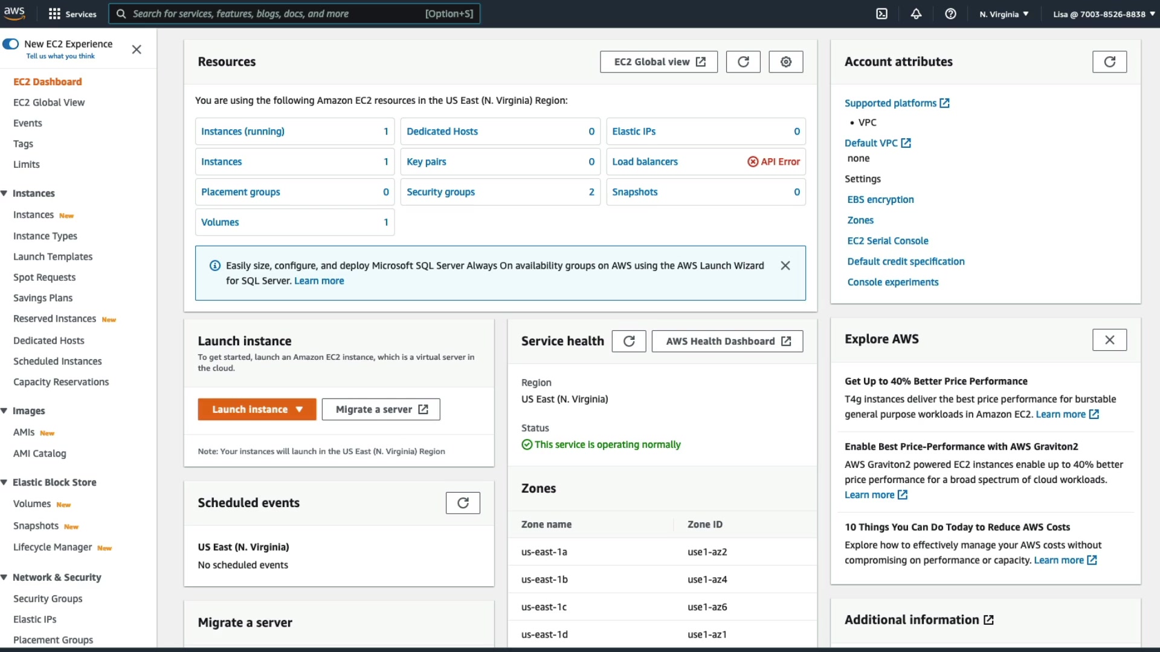The width and height of the screenshot is (1160, 652).
Task: Open the help question mark menu
Action: 950,14
